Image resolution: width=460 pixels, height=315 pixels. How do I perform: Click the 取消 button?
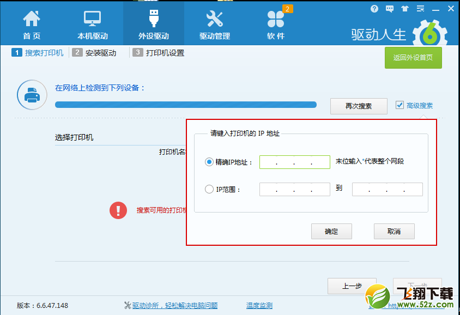click(x=394, y=232)
